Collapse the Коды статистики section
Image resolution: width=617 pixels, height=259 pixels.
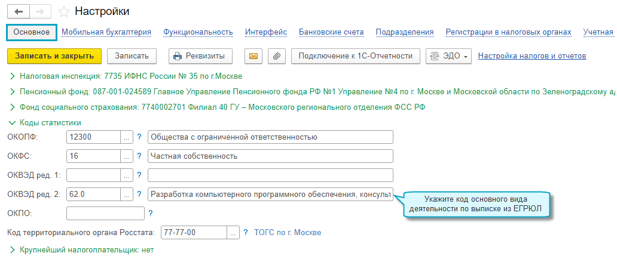[x=12, y=123]
